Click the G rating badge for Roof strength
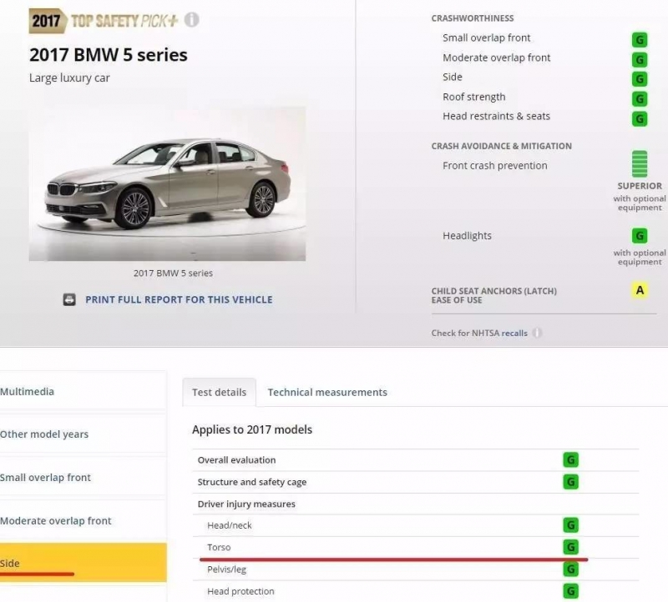668x602 pixels. 639,98
